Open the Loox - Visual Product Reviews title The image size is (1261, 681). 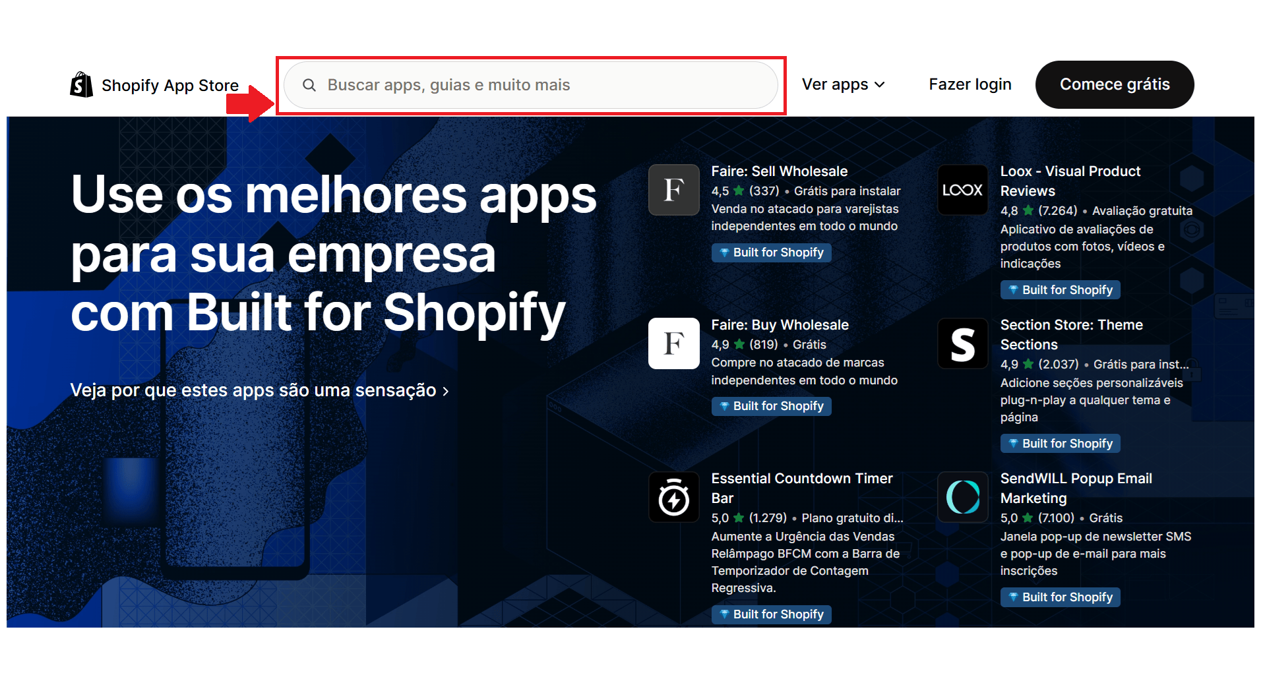tap(1070, 181)
